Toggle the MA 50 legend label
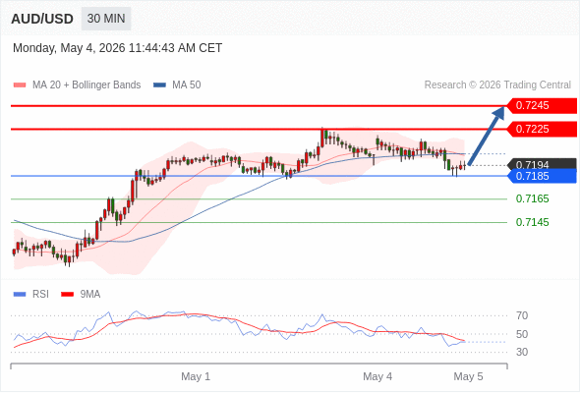 click(187, 85)
